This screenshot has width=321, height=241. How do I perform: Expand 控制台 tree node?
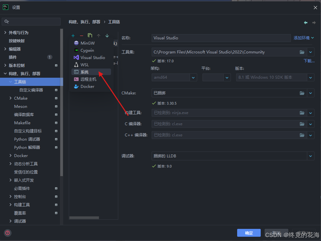coord(10,196)
